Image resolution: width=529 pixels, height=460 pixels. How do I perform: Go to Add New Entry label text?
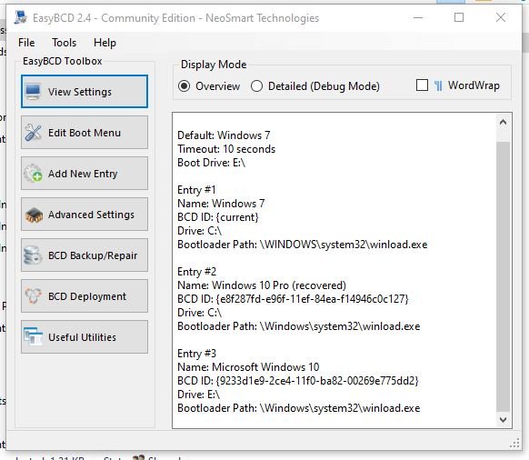click(83, 174)
